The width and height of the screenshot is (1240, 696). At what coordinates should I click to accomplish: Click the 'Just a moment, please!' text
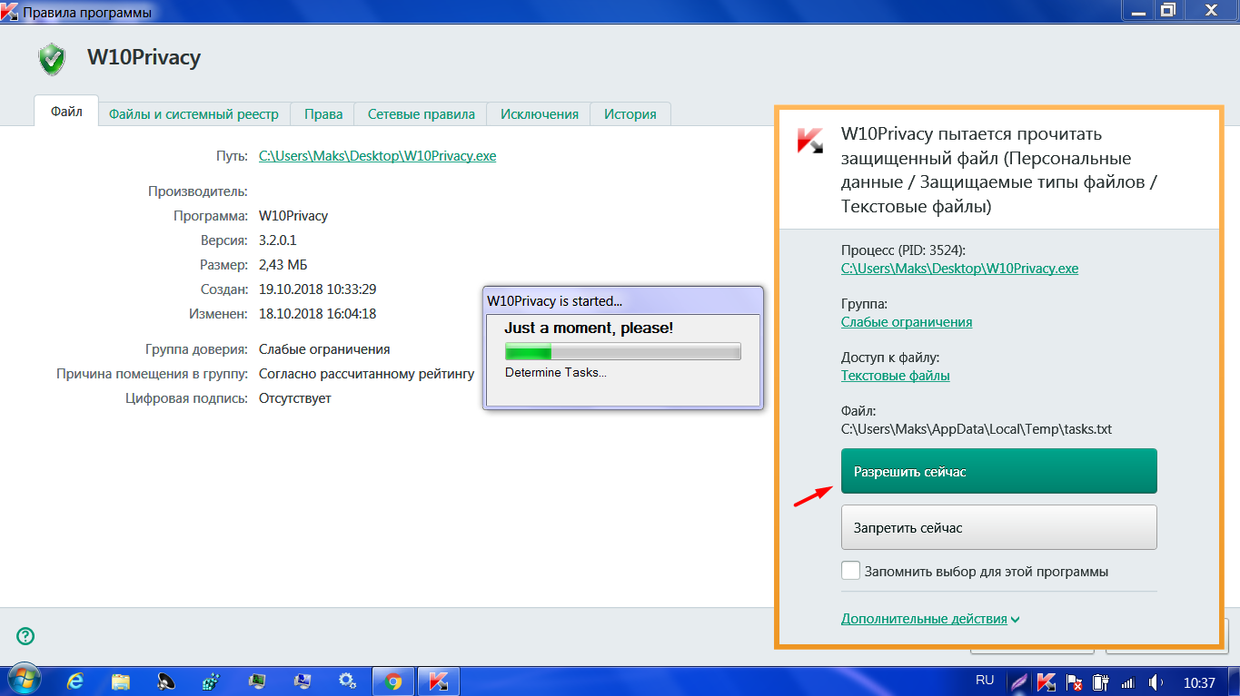click(589, 328)
